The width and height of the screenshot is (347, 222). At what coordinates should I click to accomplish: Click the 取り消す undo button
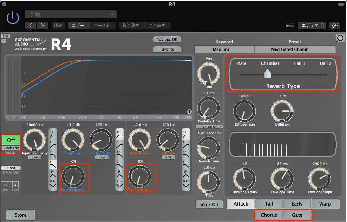click(x=131, y=25)
